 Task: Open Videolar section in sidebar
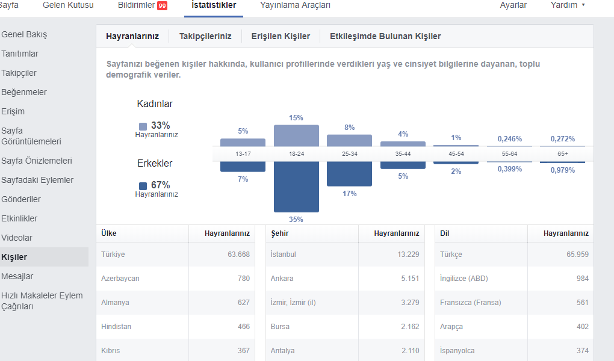point(17,238)
